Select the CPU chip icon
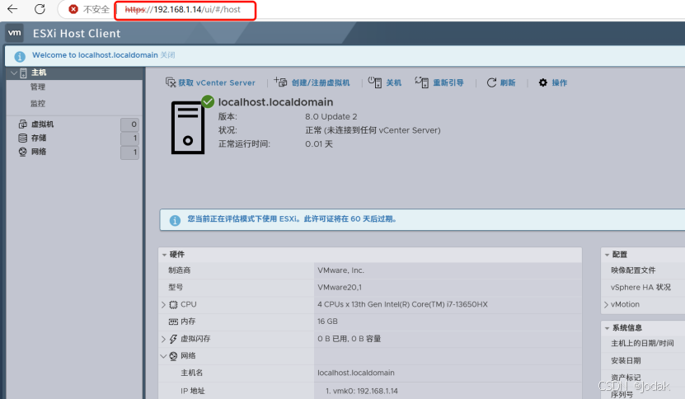Screen dimensions: 685x399 click(173, 304)
